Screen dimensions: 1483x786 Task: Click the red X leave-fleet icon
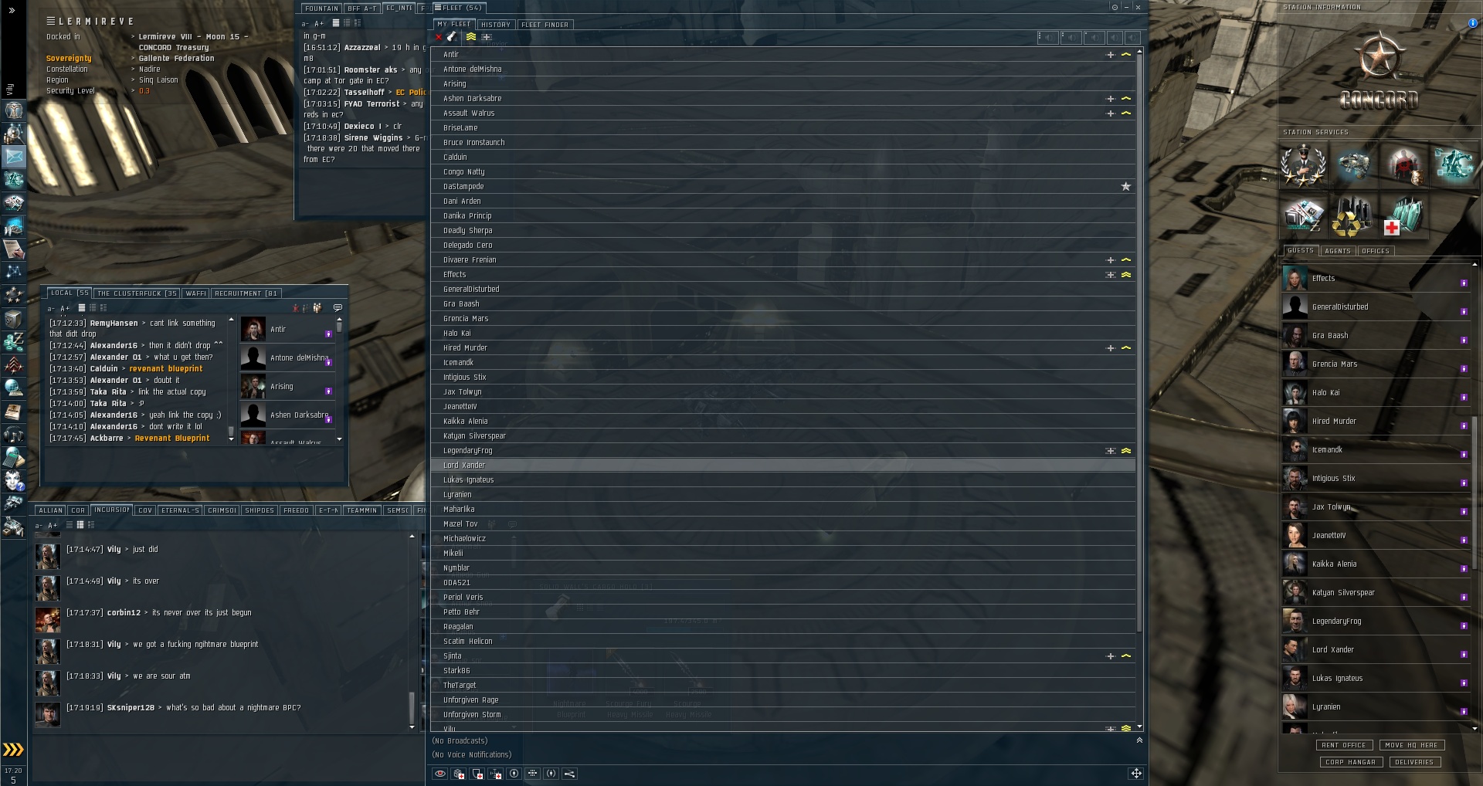(x=439, y=37)
